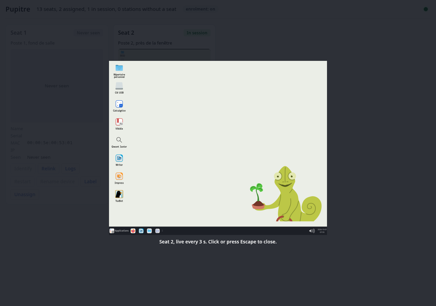Click the Seat 2 card heading
The height and width of the screenshot is (306, 436).
coord(126,33)
